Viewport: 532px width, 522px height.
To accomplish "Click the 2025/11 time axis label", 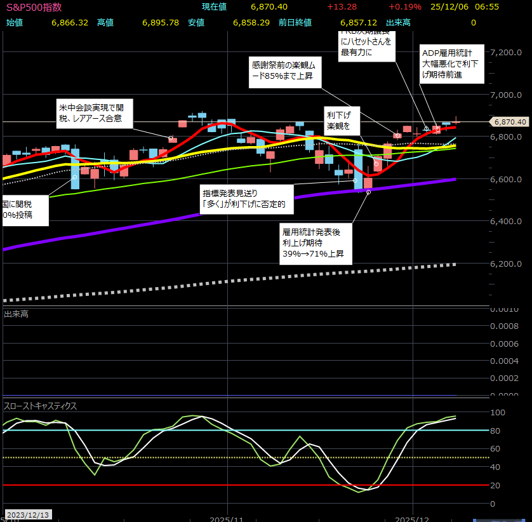I will (x=227, y=518).
